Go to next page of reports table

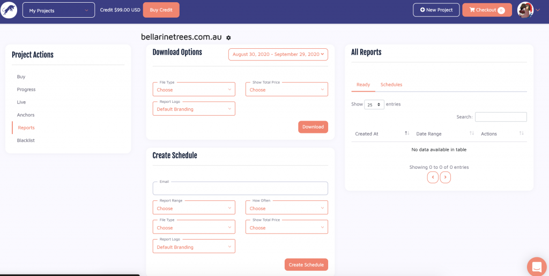[x=446, y=177]
